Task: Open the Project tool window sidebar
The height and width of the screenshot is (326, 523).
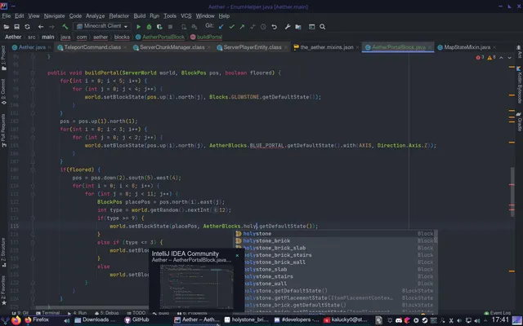Action: [3, 58]
